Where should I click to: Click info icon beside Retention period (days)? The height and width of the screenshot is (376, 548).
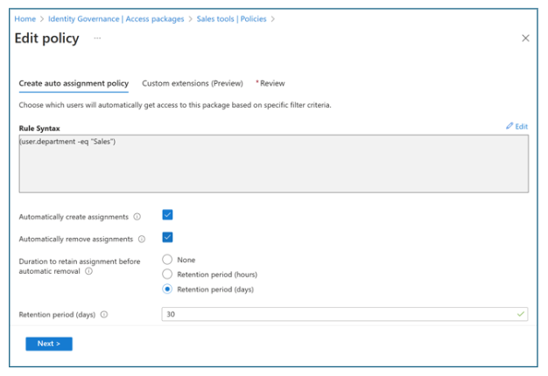click(x=104, y=315)
